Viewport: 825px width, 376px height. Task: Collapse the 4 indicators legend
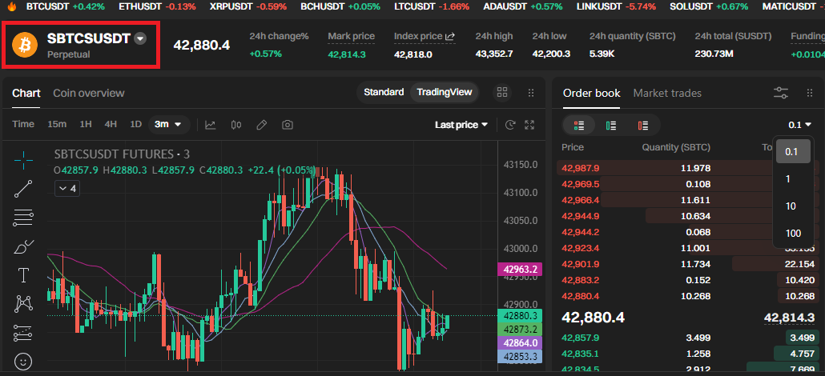coord(66,188)
